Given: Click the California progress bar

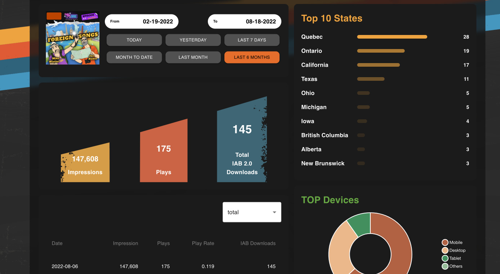Looking at the screenshot, I should tap(378, 65).
